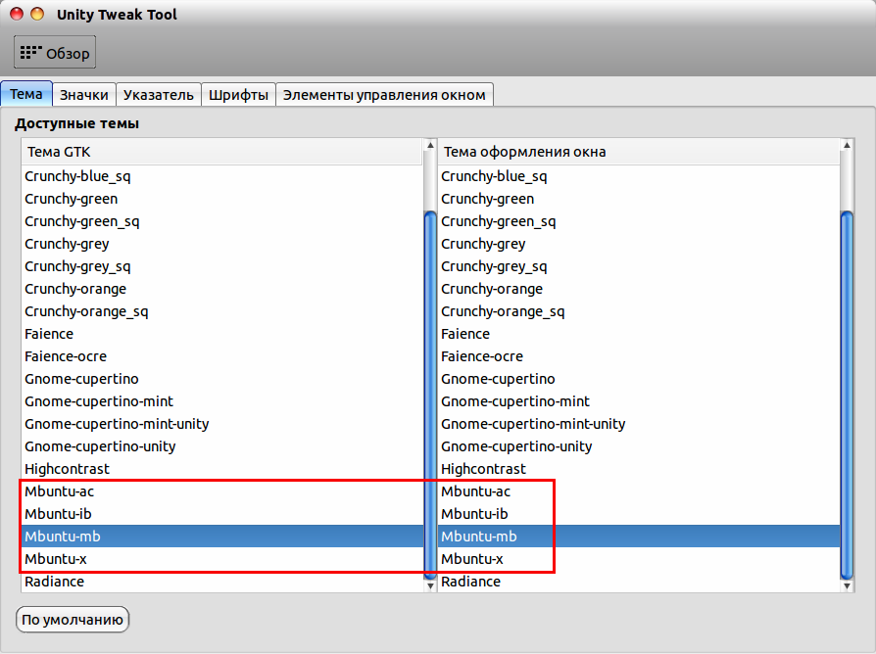Close the Unity Tweak Tool window

tap(17, 14)
